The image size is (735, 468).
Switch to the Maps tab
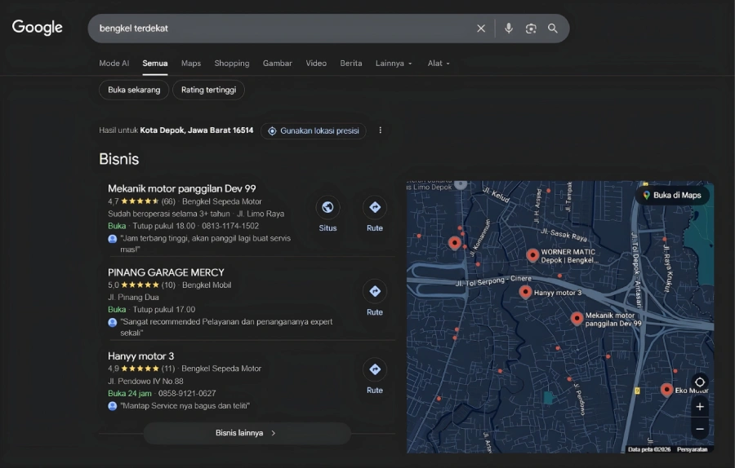pos(191,63)
